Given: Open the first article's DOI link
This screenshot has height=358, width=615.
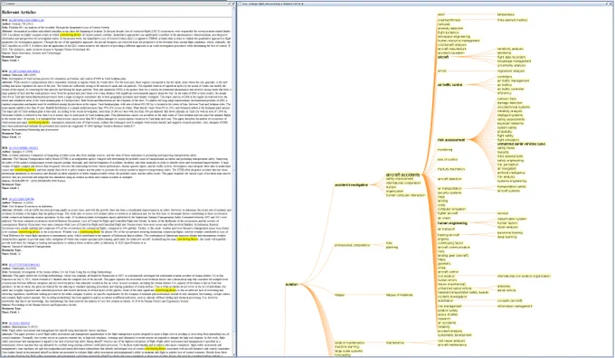Looking at the screenshot, I should click(x=26, y=20).
